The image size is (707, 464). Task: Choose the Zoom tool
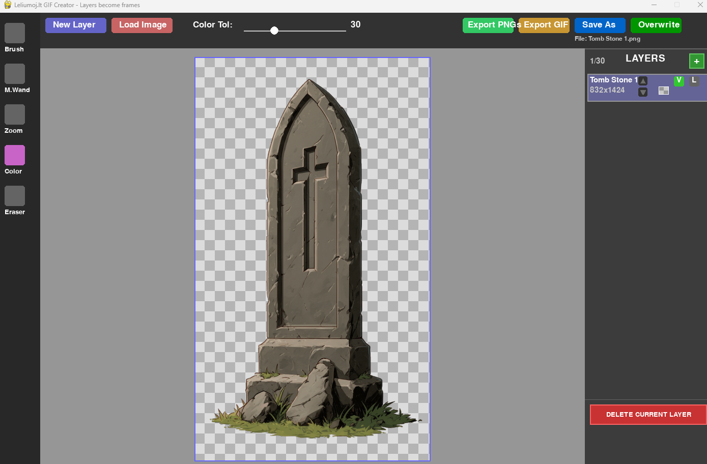click(15, 114)
